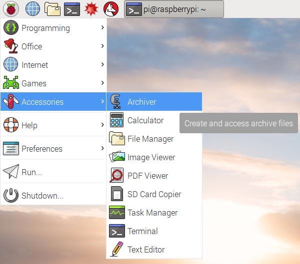Click the Programming curly braces icon
Viewport: 300px width, 264px height.
click(x=11, y=27)
